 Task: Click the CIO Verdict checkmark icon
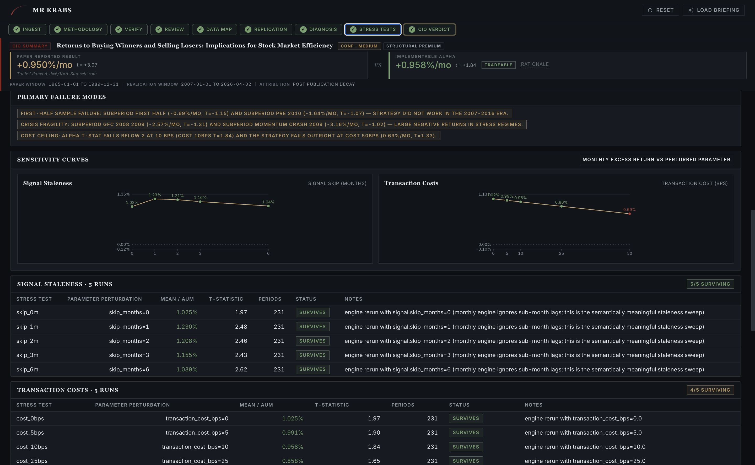[x=412, y=30]
